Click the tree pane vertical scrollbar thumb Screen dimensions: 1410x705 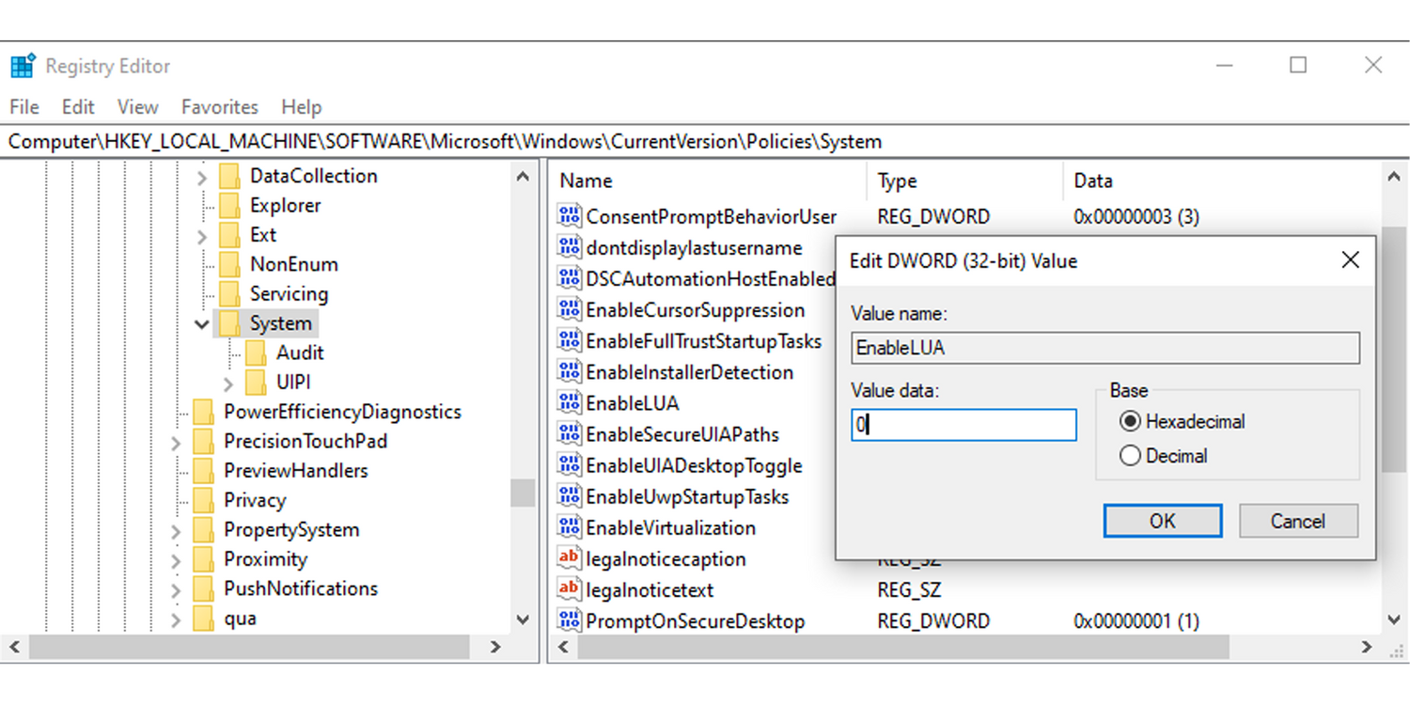point(523,493)
